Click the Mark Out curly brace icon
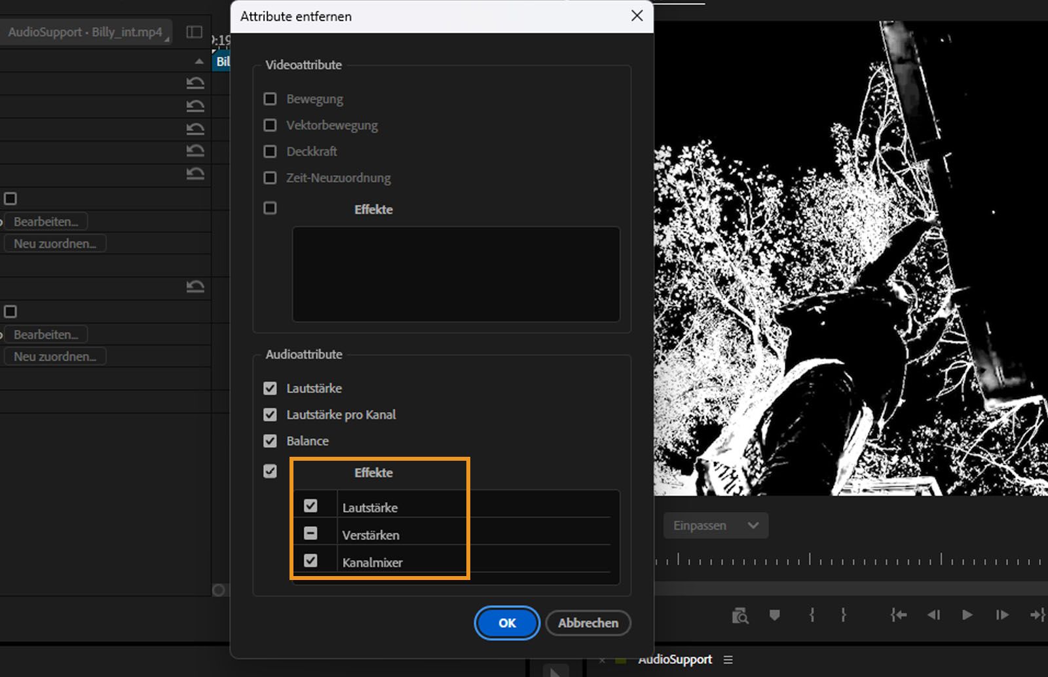Screen dimensions: 1048x677 (x=843, y=615)
